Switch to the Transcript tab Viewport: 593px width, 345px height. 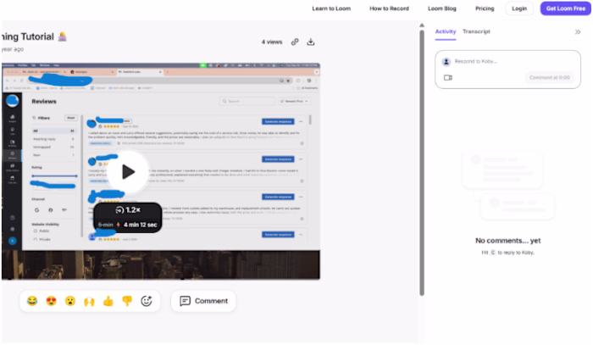pyautogui.click(x=476, y=31)
